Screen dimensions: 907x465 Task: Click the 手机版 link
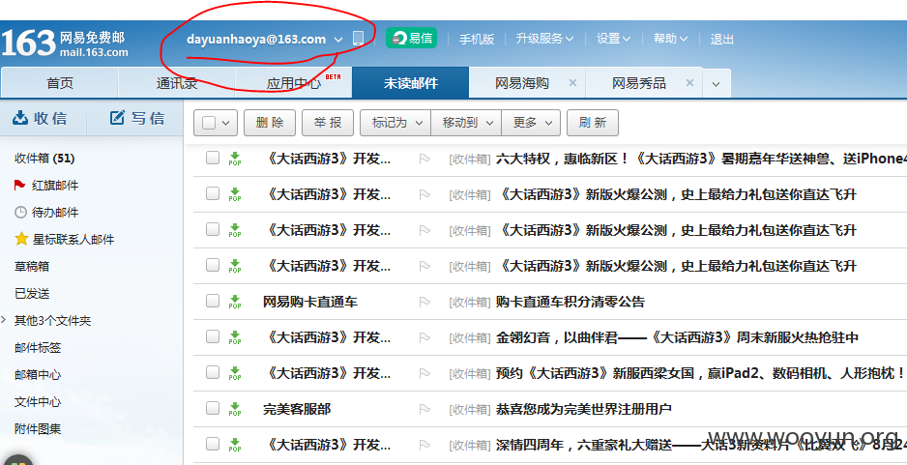pyautogui.click(x=477, y=39)
